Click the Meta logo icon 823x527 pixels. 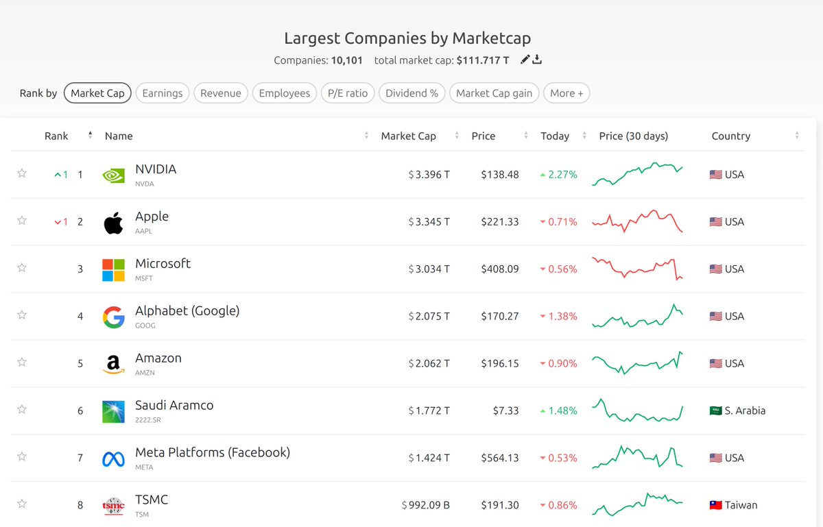pos(113,459)
